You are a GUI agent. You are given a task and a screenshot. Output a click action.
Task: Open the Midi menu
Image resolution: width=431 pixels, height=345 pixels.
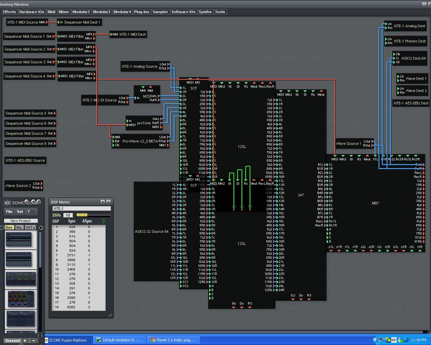coord(52,12)
